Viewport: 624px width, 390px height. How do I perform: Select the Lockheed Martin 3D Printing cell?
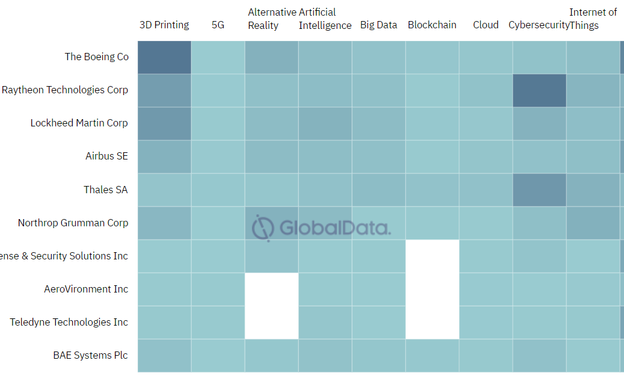click(164, 123)
